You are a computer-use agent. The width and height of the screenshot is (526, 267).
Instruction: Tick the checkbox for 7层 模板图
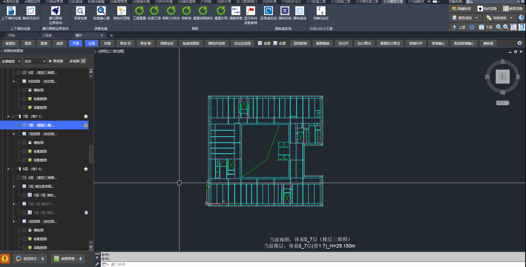[24, 143]
